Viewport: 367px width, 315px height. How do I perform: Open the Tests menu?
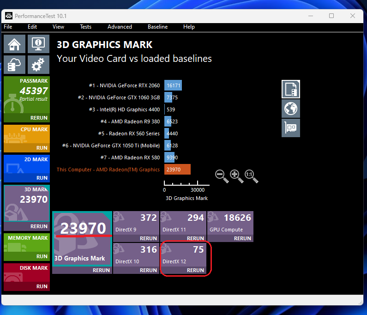(x=86, y=27)
